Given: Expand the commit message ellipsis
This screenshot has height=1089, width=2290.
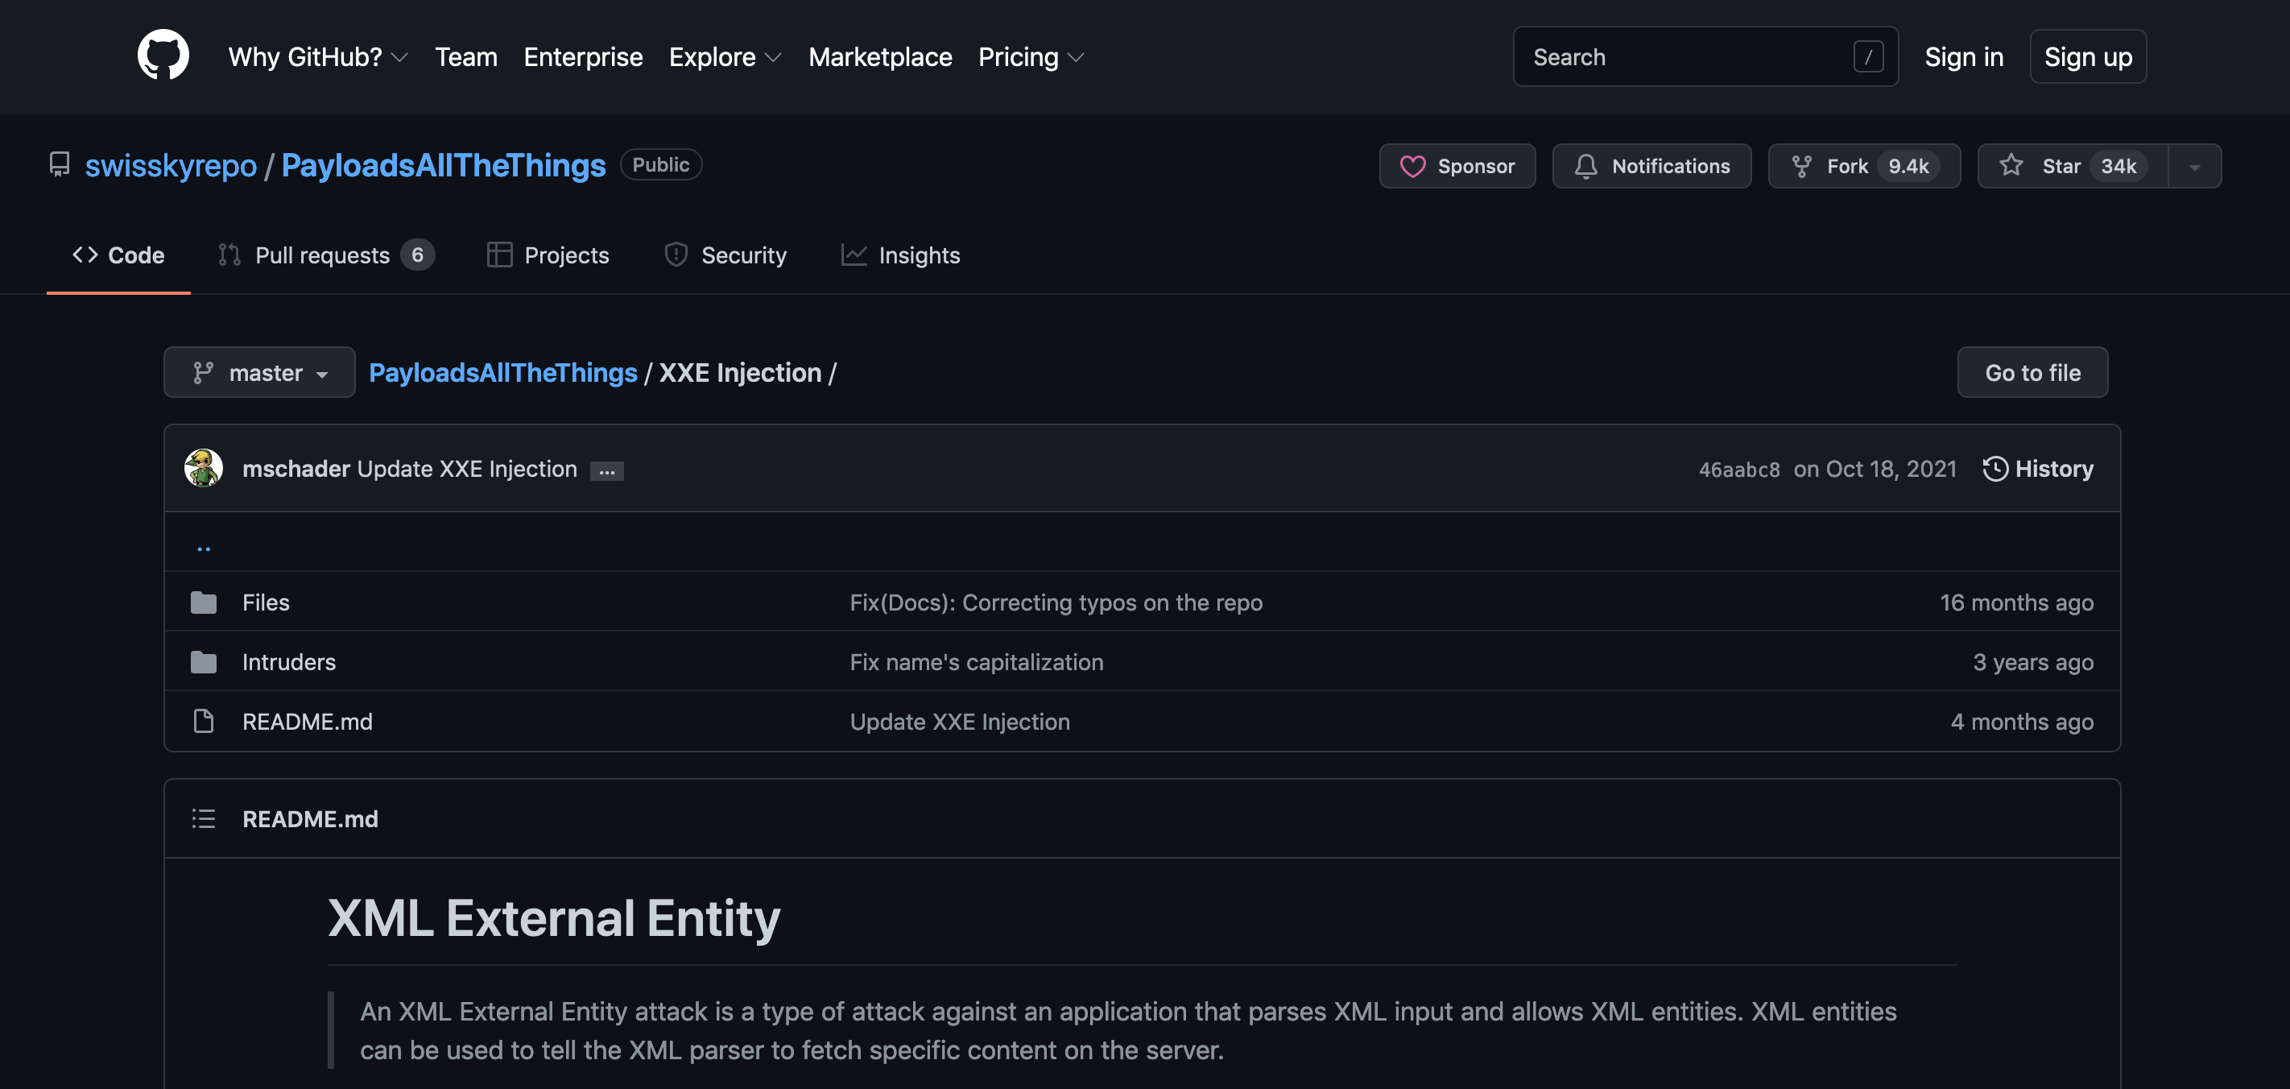Looking at the screenshot, I should [x=607, y=471].
